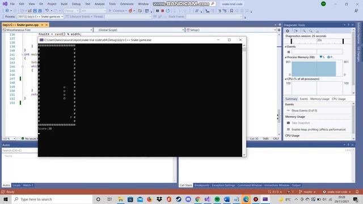
Task: Close the Izzy's C++ Snake game.cpp tab
Action: 47,25
